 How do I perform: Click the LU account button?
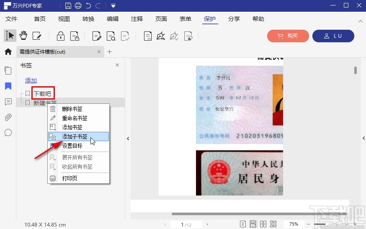tap(333, 36)
